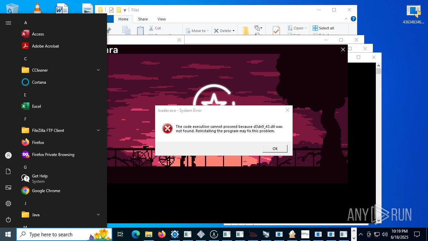Open Task View on the taskbar
Viewport: 428px width, 241px height.
pos(120,234)
